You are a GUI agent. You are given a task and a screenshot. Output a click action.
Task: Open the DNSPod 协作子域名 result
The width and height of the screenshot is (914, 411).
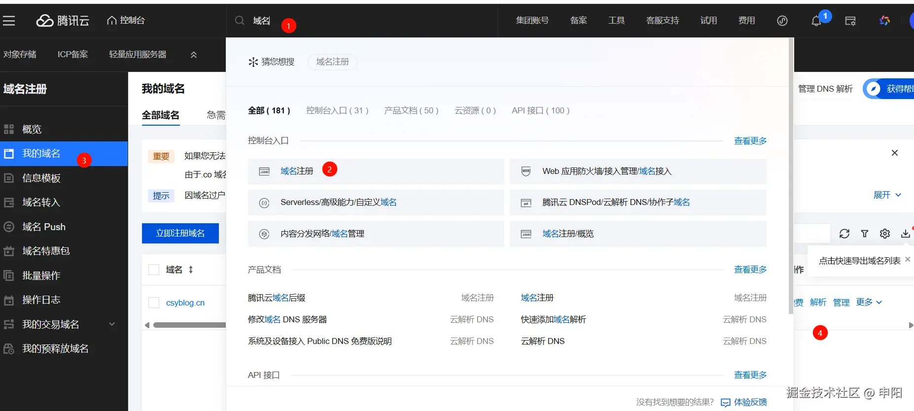638,203
